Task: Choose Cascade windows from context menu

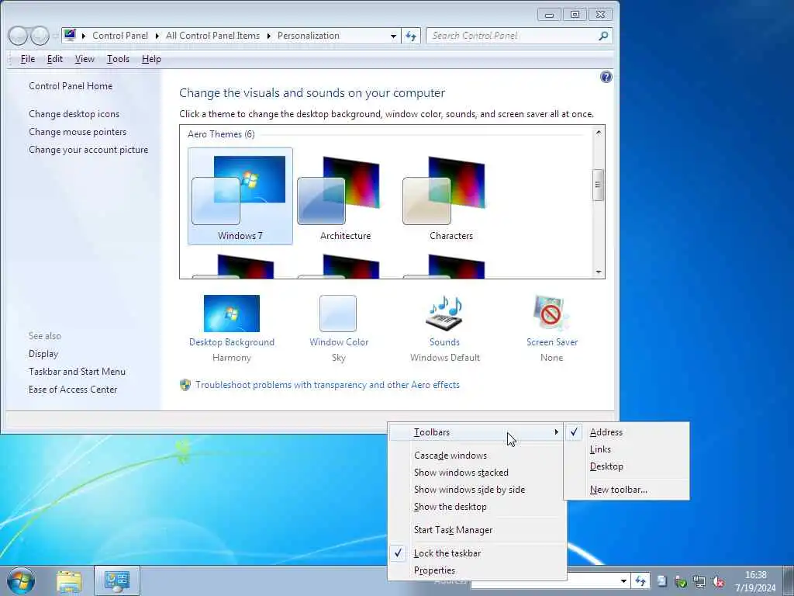Action: (477, 456)
